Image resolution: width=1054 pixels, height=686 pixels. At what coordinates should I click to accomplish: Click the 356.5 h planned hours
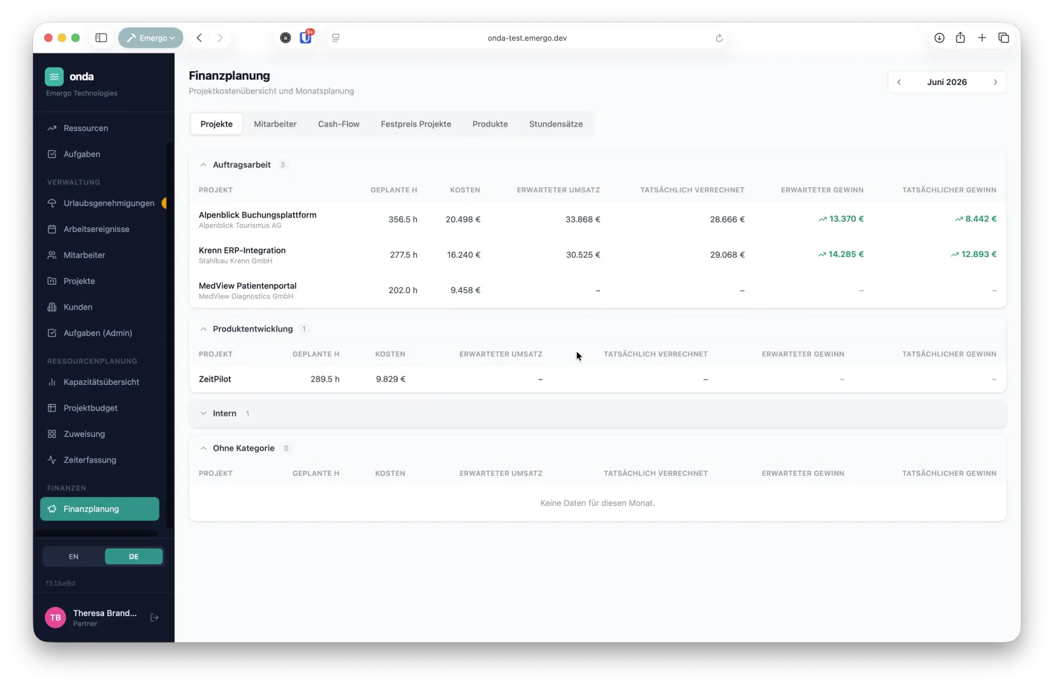403,219
